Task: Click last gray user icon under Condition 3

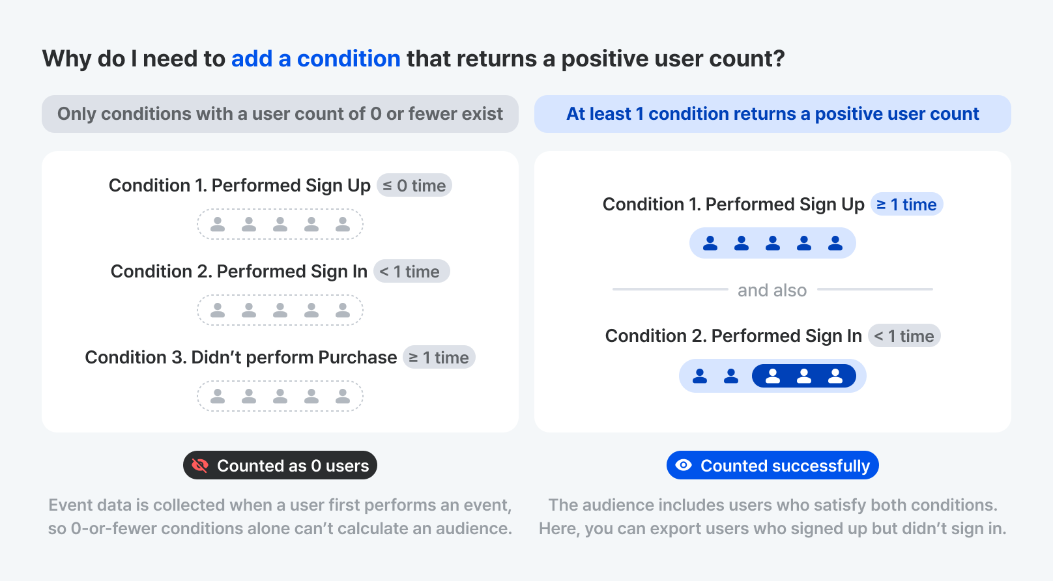Action: (343, 396)
